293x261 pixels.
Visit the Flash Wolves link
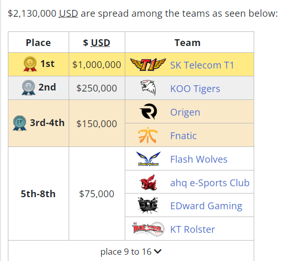[199, 159]
